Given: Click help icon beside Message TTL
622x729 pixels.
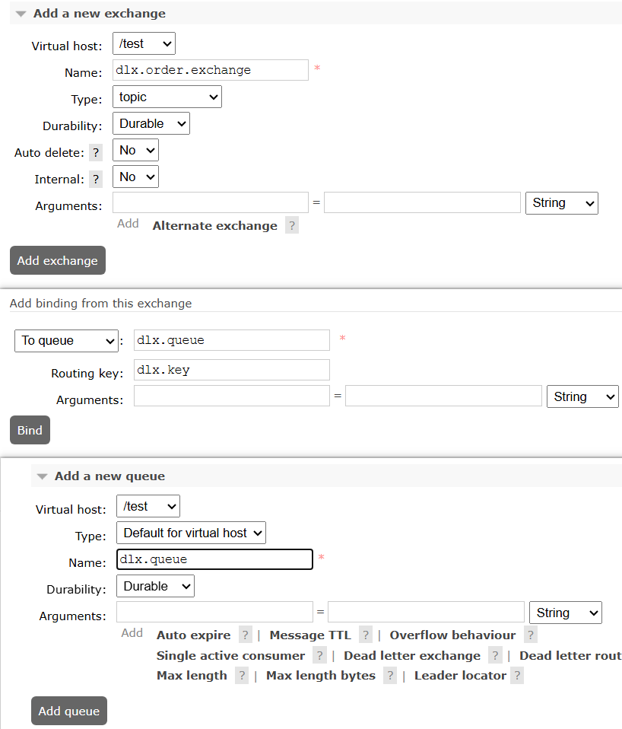Looking at the screenshot, I should [366, 635].
